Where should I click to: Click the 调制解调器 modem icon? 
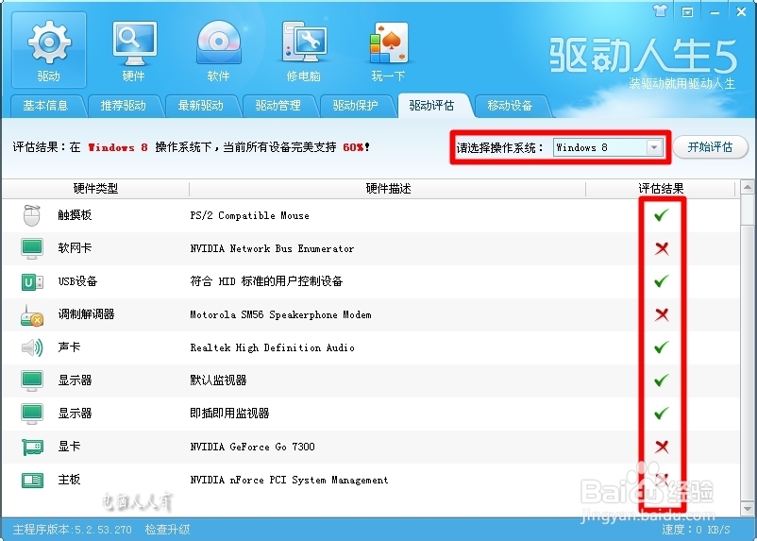pyautogui.click(x=32, y=314)
